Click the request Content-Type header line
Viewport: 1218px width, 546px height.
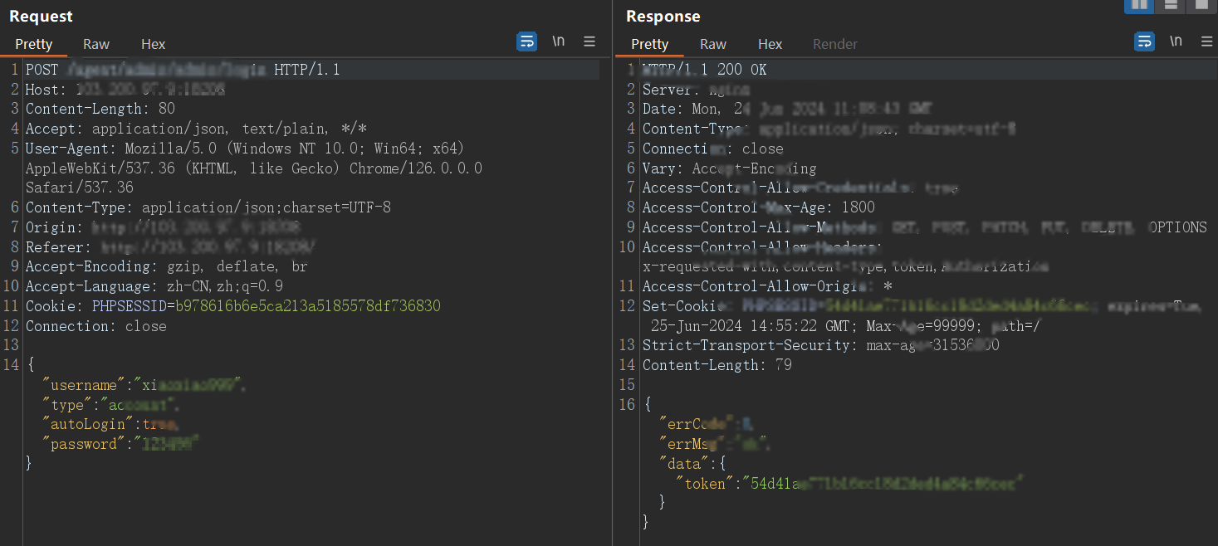pyautogui.click(x=208, y=207)
